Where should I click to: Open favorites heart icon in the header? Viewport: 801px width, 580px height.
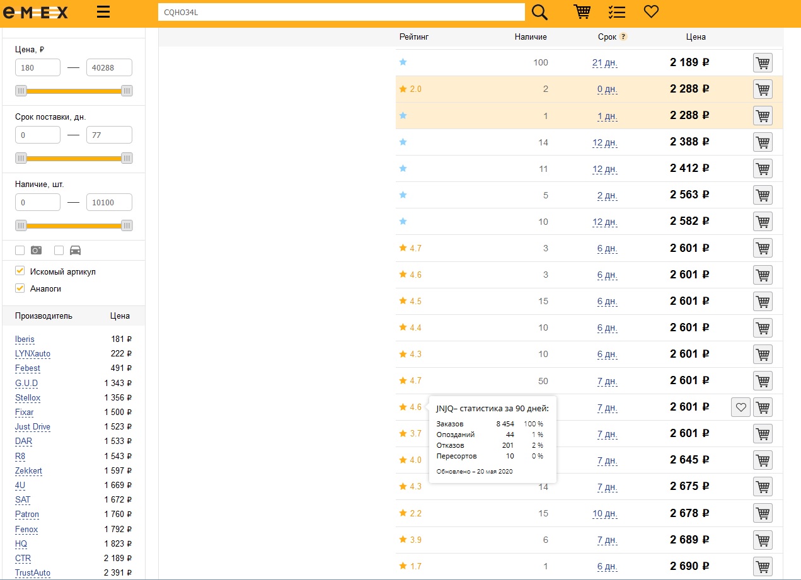[651, 12]
